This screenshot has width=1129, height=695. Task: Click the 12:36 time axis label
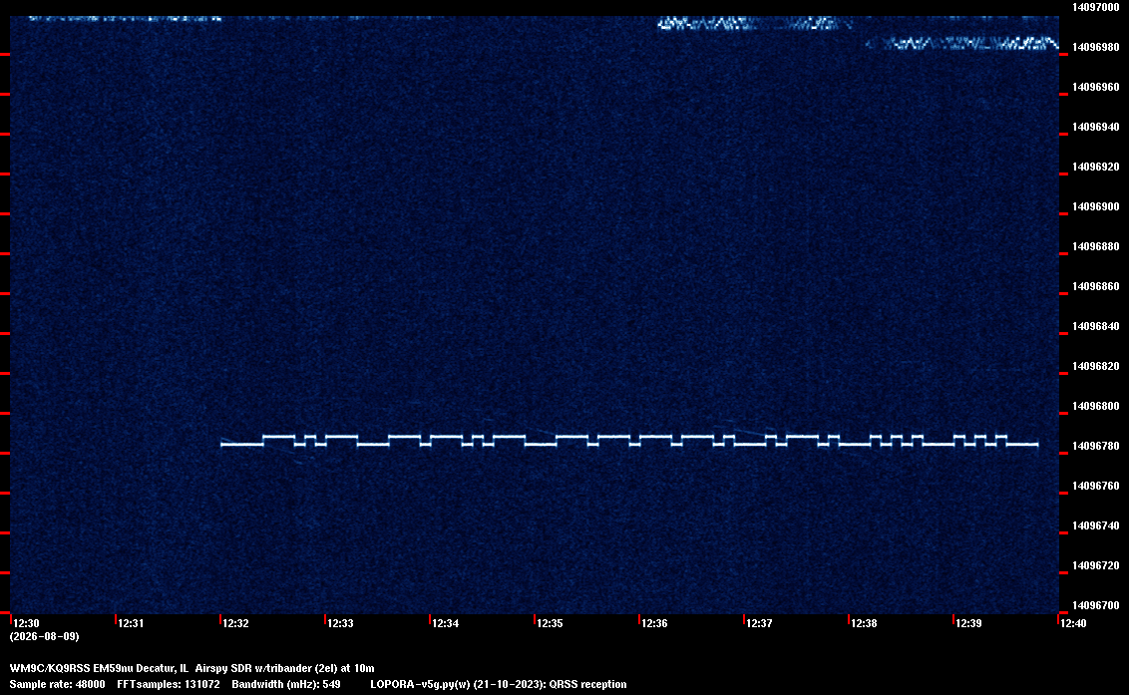click(x=655, y=623)
